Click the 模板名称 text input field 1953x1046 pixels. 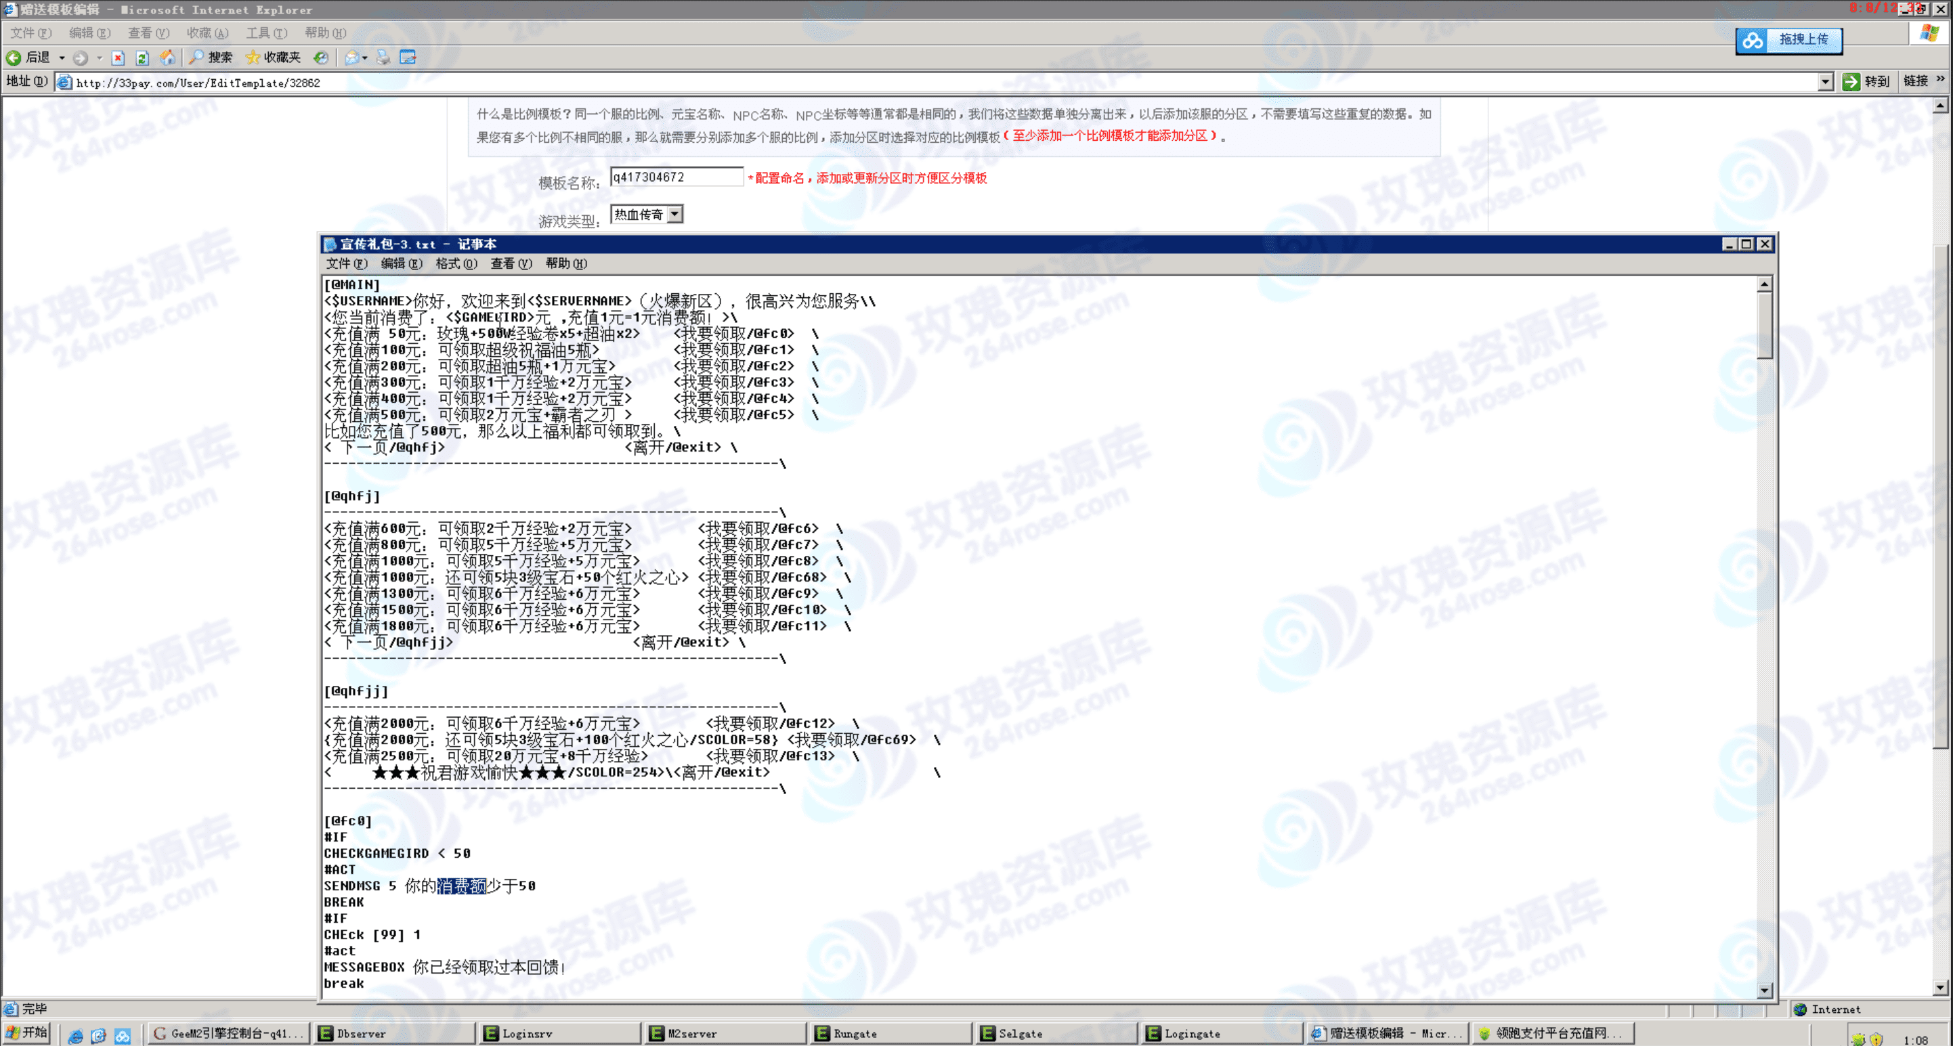pos(677,177)
